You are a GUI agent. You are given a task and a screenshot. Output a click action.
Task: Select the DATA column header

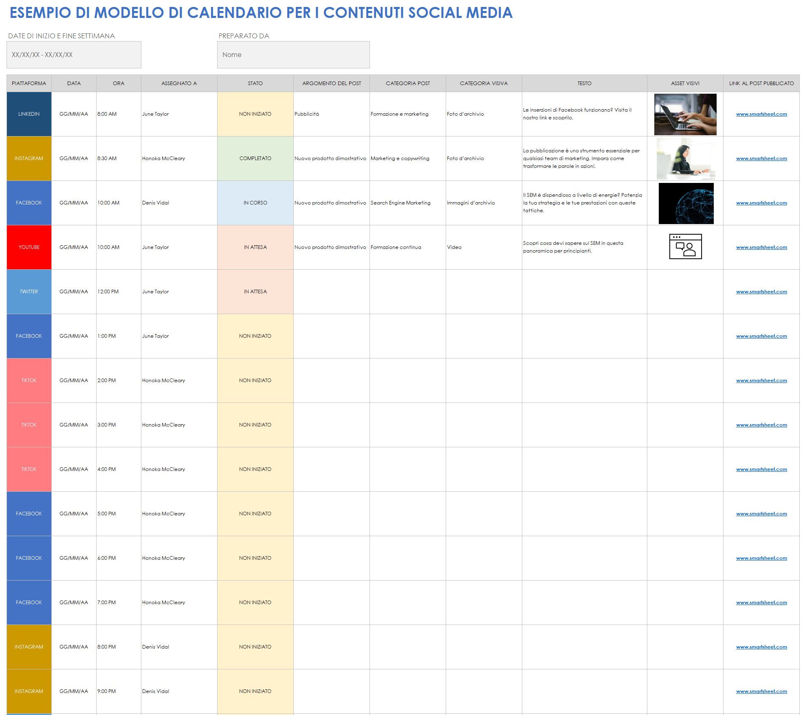74,83
